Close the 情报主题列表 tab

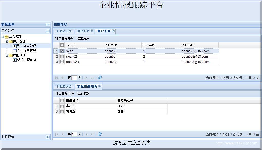(100, 86)
